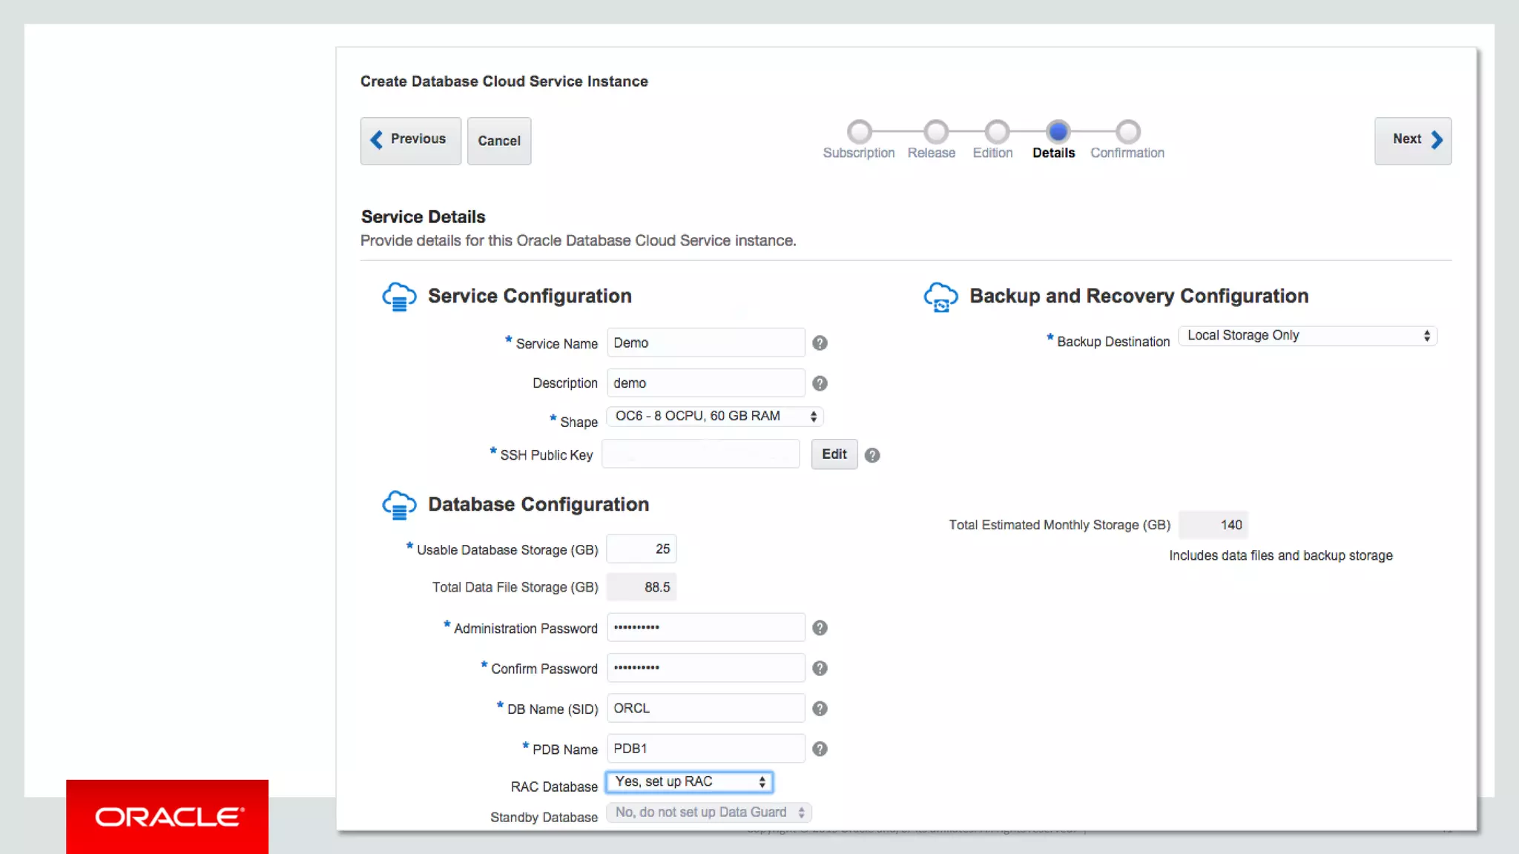This screenshot has width=1519, height=854.
Task: Click help icon for Confirm Password
Action: point(820,668)
